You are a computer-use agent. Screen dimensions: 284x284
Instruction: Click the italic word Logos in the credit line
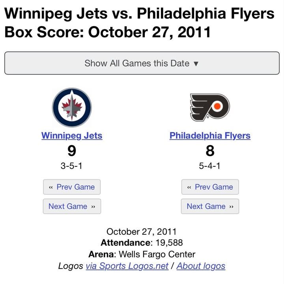pos(71,266)
